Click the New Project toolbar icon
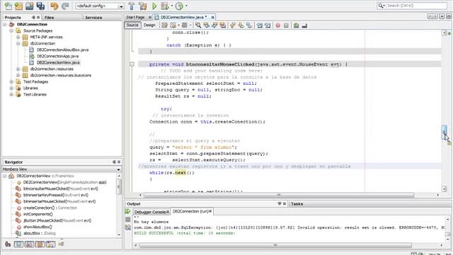 pyautogui.click(x=19, y=6)
